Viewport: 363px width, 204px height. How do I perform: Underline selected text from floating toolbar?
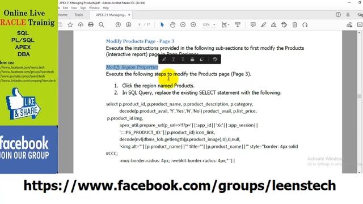[x=174, y=59]
